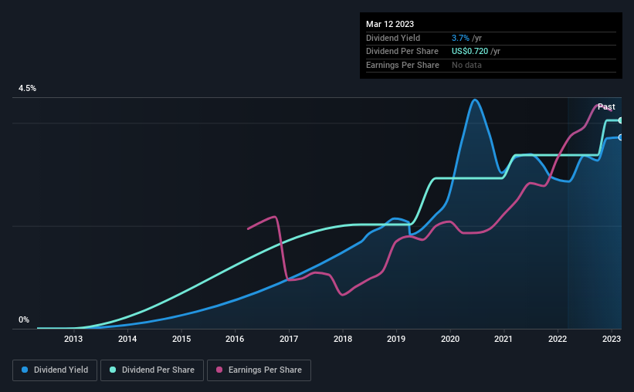Viewport: 634px width, 392px height.
Task: Toggle the Dividend Yield legend button
Action: tap(55, 370)
